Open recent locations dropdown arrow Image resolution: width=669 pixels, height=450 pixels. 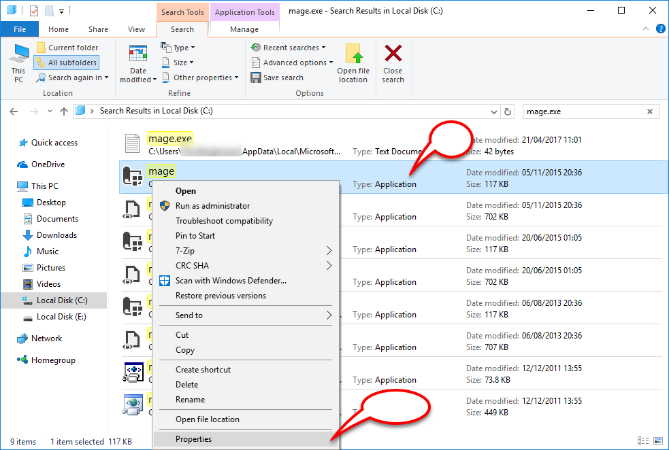coord(50,111)
